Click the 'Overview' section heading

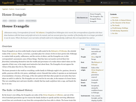[x=7, y=46]
